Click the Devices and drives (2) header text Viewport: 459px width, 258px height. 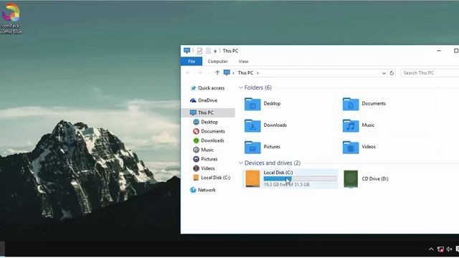click(273, 163)
